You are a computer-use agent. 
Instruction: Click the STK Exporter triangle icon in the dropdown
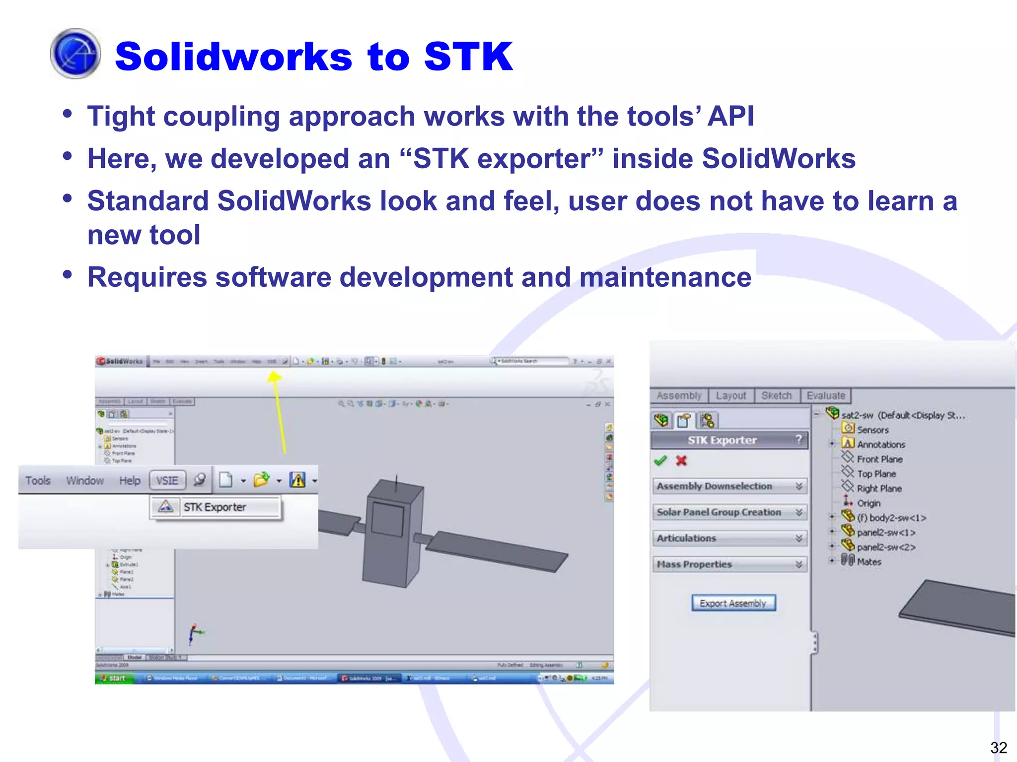tap(165, 507)
